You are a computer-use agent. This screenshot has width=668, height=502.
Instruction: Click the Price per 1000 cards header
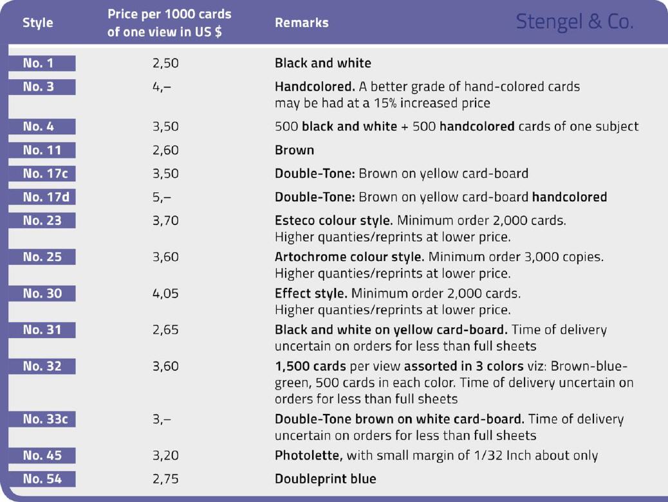pos(169,23)
